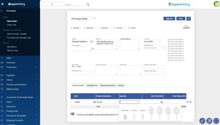Expand the Payment Terms dropdown
This screenshot has height=125, width=220.
[x=155, y=48]
